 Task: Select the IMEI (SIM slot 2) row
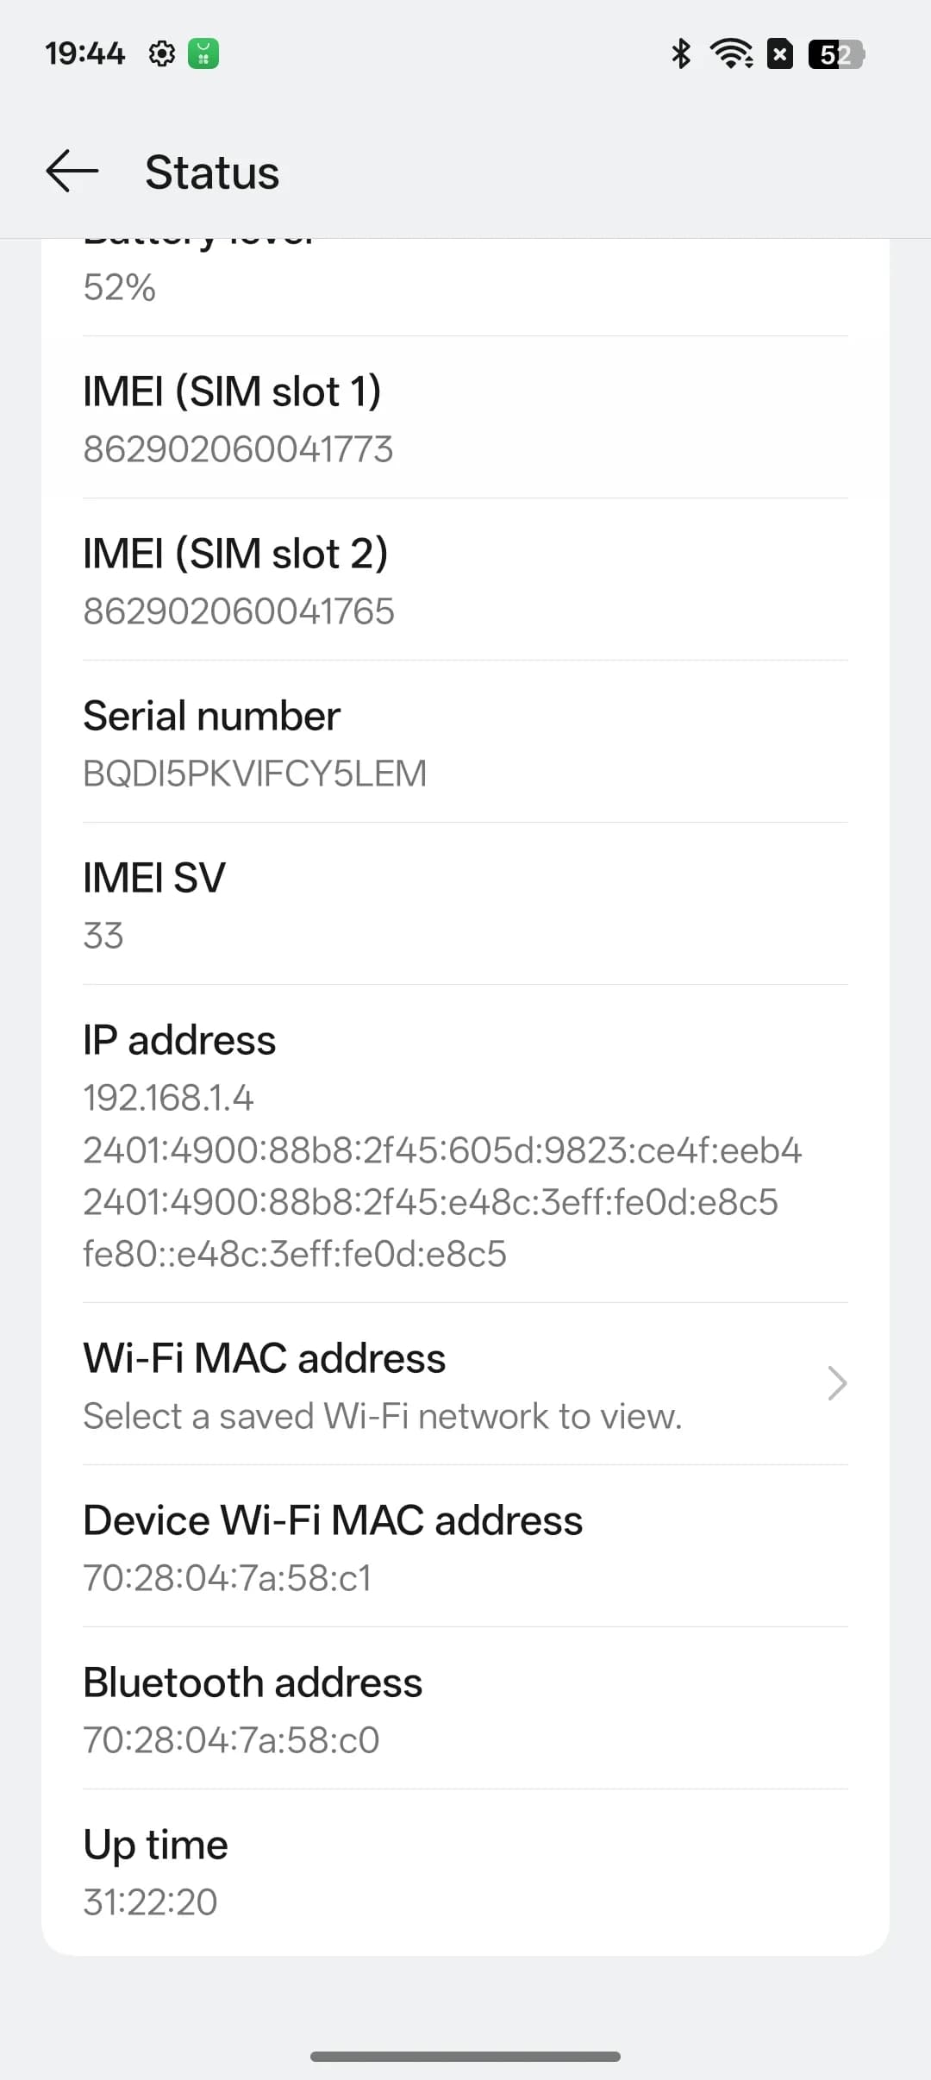(x=465, y=581)
